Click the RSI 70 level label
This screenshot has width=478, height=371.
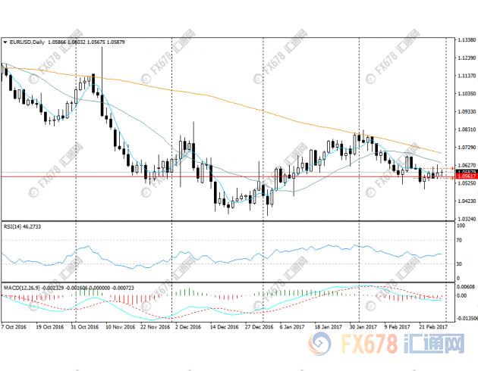click(x=459, y=242)
